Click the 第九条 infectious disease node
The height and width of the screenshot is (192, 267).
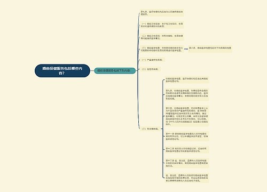(x=187, y=94)
